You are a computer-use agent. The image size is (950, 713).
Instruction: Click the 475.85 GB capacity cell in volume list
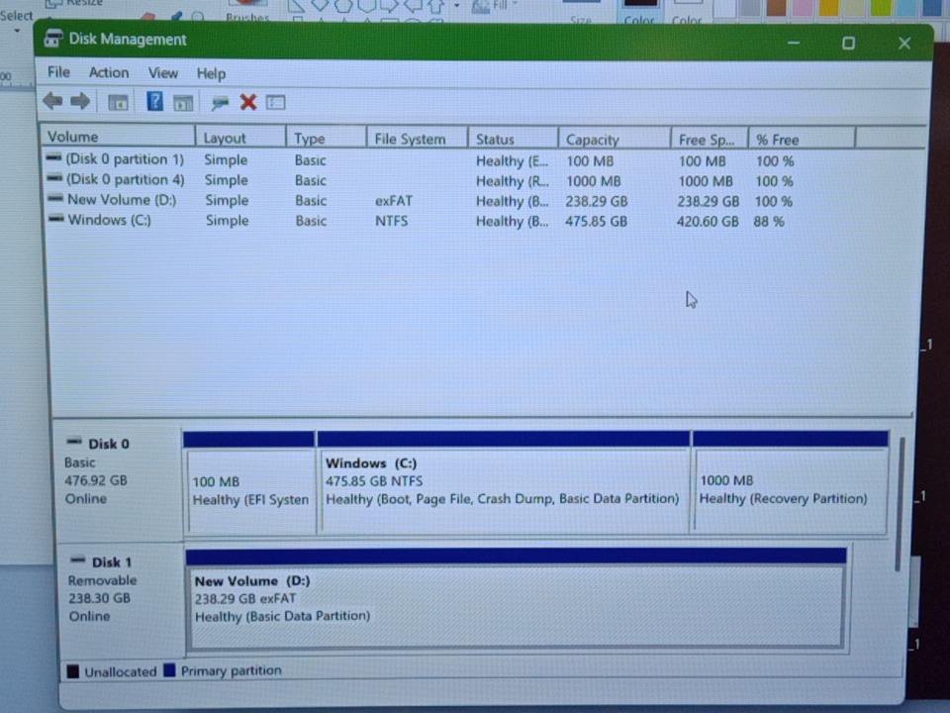[x=596, y=221]
